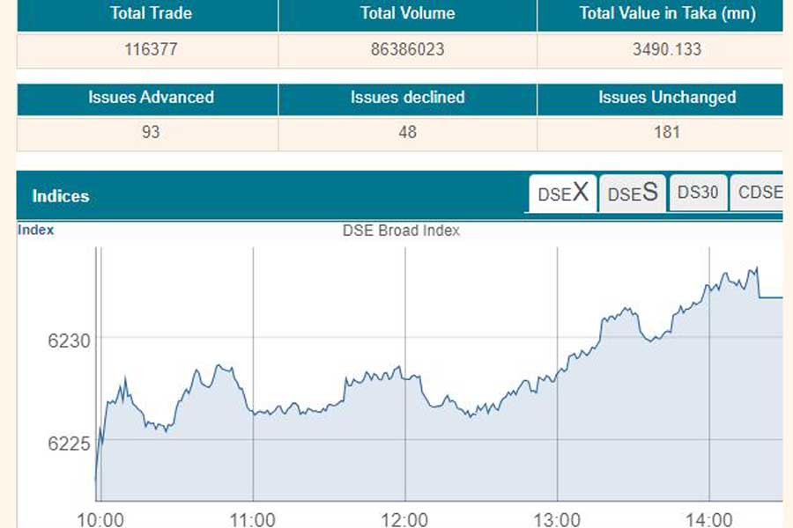
Task: Switch to the DSEX index tab
Action: [x=561, y=193]
